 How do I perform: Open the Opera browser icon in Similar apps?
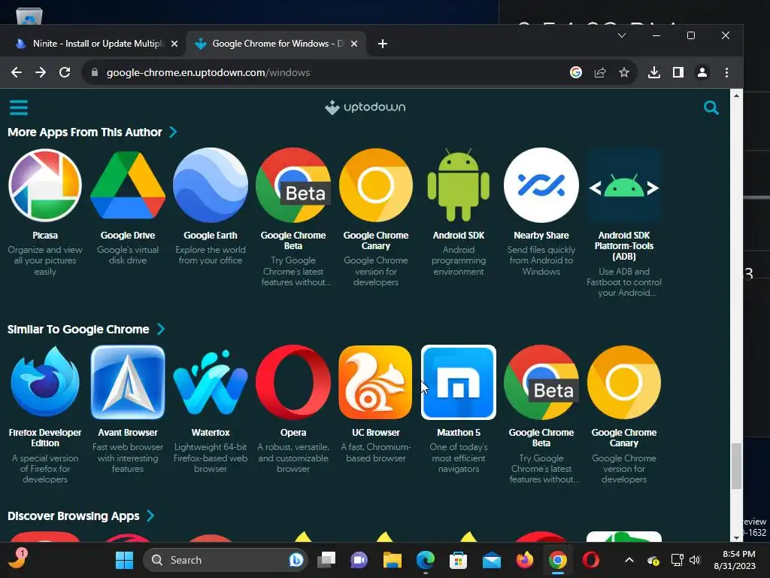pyautogui.click(x=293, y=382)
